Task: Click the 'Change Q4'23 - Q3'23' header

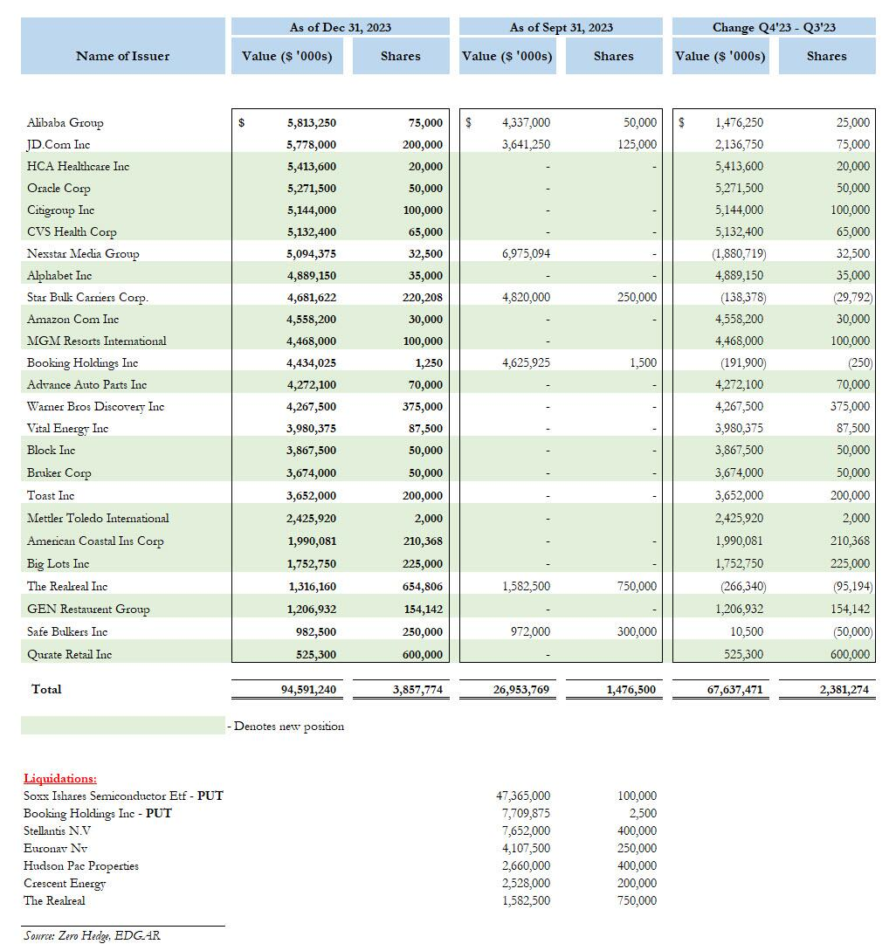Action: coord(774,27)
